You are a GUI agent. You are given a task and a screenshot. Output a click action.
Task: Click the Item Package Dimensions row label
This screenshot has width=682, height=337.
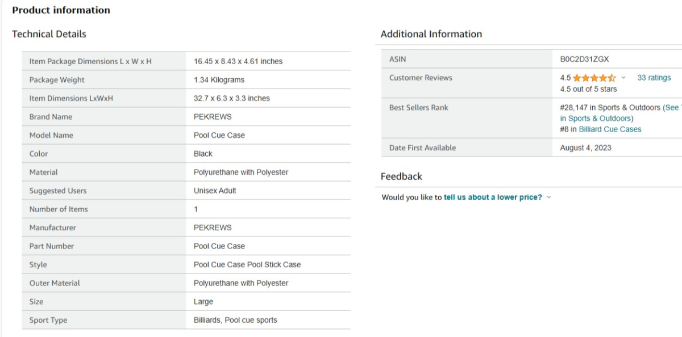90,61
